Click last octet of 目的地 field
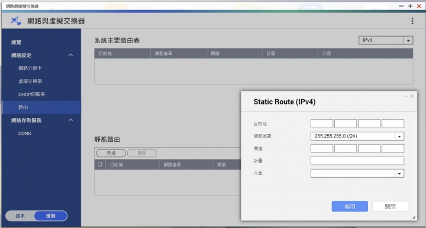The height and width of the screenshot is (228, 426). point(393,123)
